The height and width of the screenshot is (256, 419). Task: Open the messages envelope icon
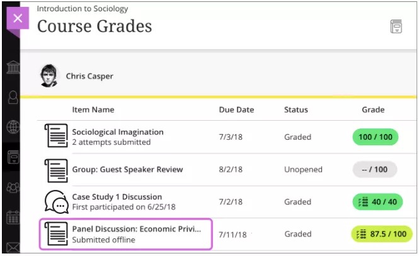(13, 247)
